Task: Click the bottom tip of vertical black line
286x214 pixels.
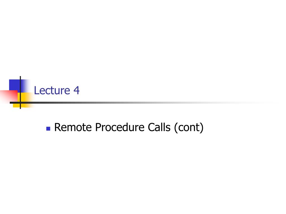Action: point(20,108)
